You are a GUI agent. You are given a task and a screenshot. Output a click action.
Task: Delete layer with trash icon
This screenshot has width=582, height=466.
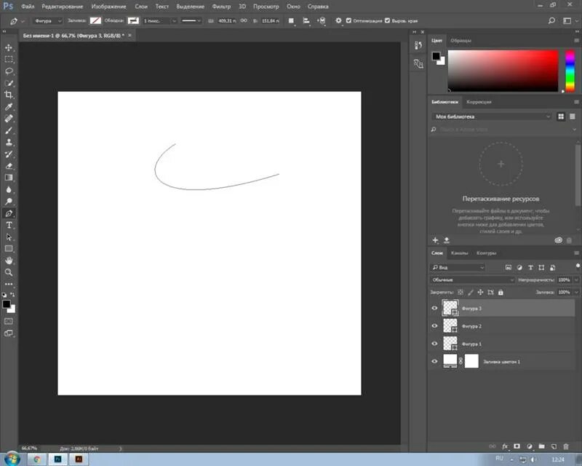click(566, 446)
